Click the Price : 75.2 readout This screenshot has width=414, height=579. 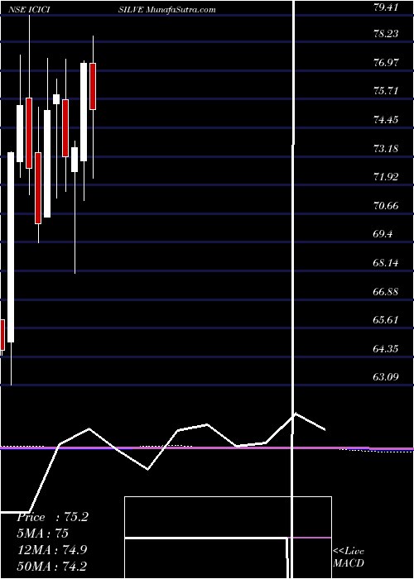coord(52,517)
